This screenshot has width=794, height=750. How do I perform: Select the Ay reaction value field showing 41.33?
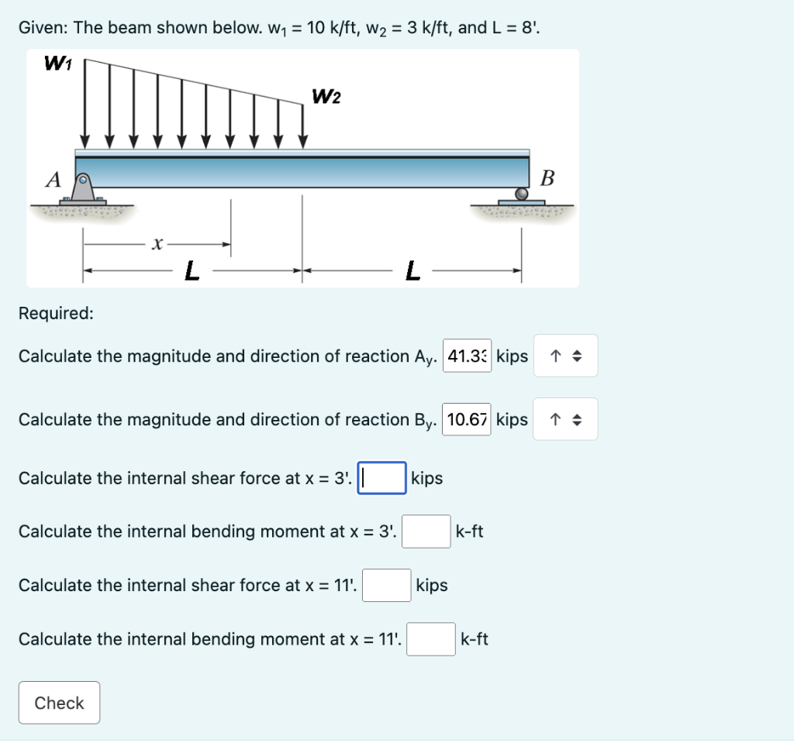coord(467,356)
